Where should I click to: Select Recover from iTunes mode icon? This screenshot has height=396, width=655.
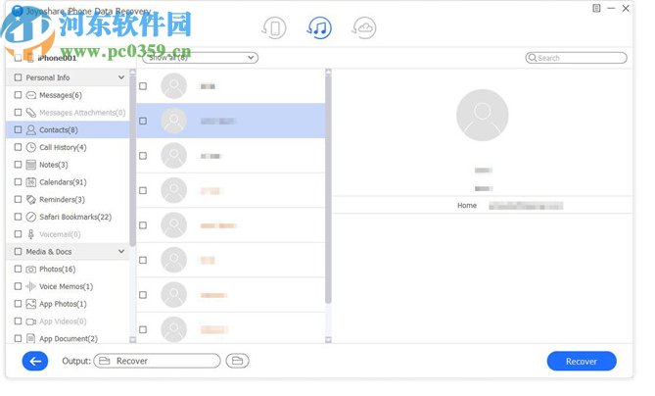pyautogui.click(x=319, y=28)
